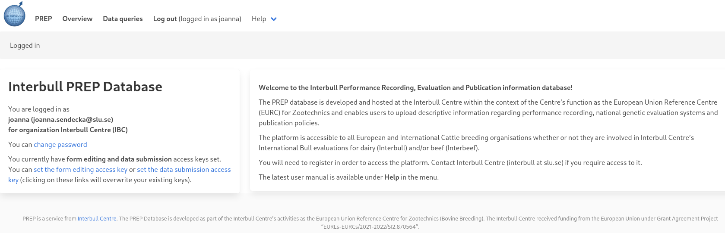Viewport: 725px width, 233px height.
Task: Click the Interbull globe logo
Action: click(x=15, y=14)
